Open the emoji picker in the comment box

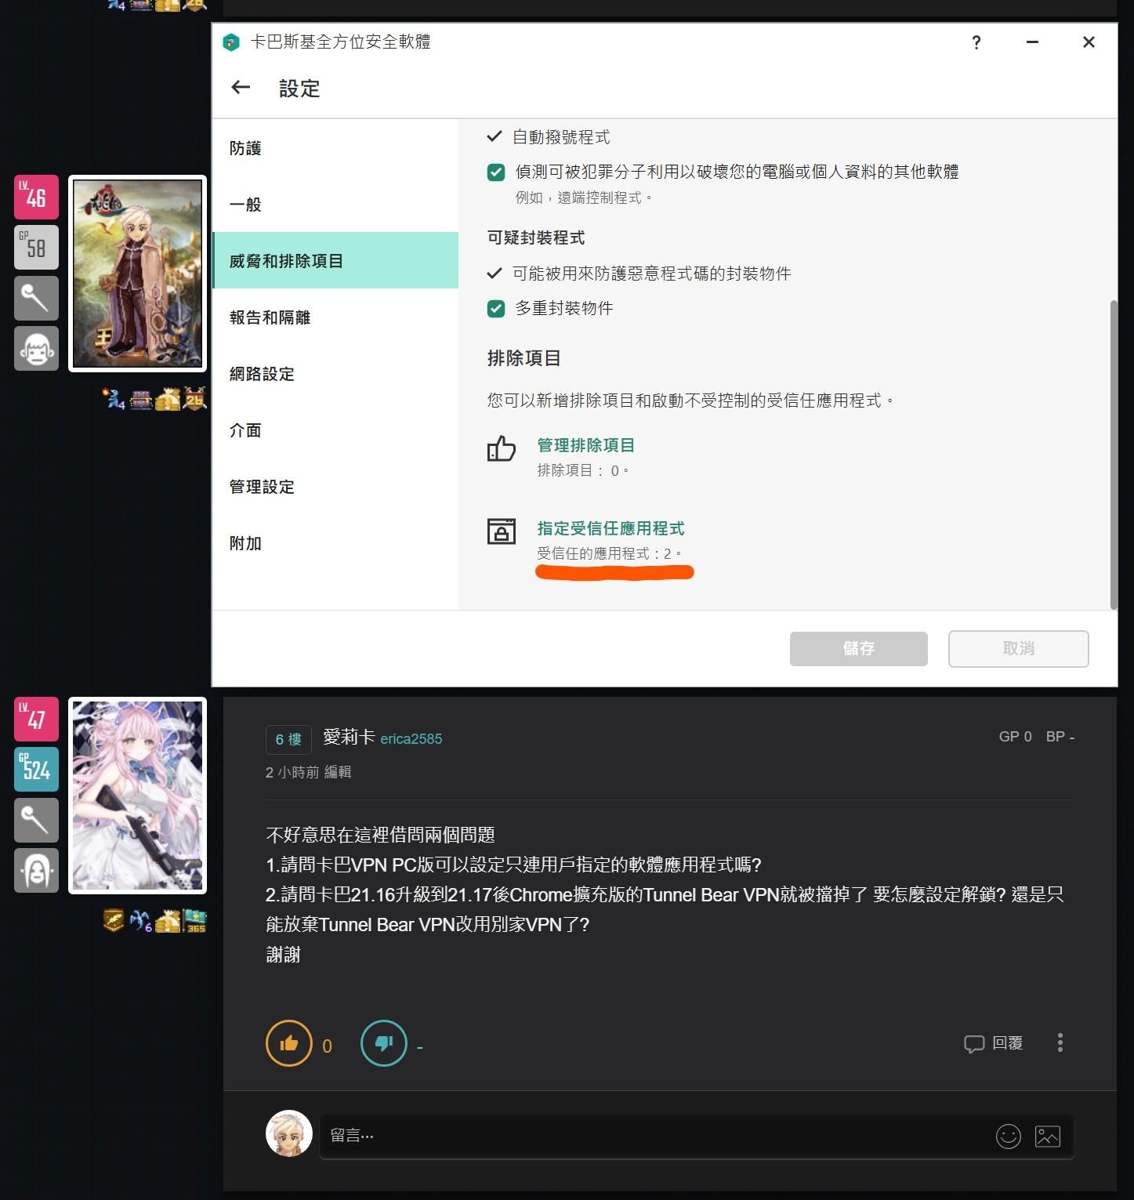pyautogui.click(x=1009, y=1137)
